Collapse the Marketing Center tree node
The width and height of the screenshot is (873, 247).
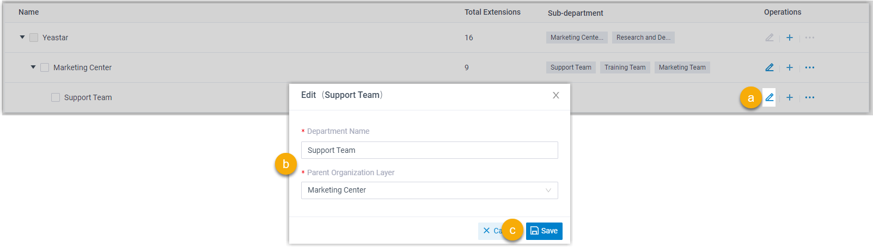point(33,67)
